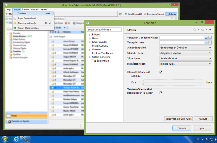This screenshot has height=143, width=217.
Task: Expand Görev Ayarları tree node arrow
Action: coord(90,42)
